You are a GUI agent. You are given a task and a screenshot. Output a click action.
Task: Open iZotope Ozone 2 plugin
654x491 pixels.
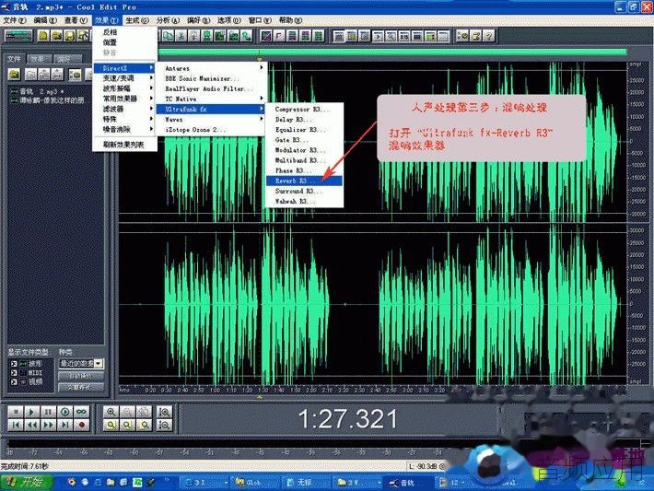click(210, 130)
